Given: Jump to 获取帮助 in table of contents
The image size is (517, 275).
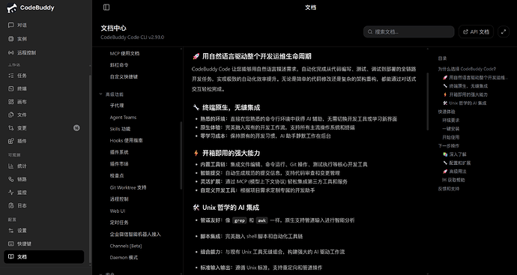Looking at the screenshot, I should click(453, 180).
